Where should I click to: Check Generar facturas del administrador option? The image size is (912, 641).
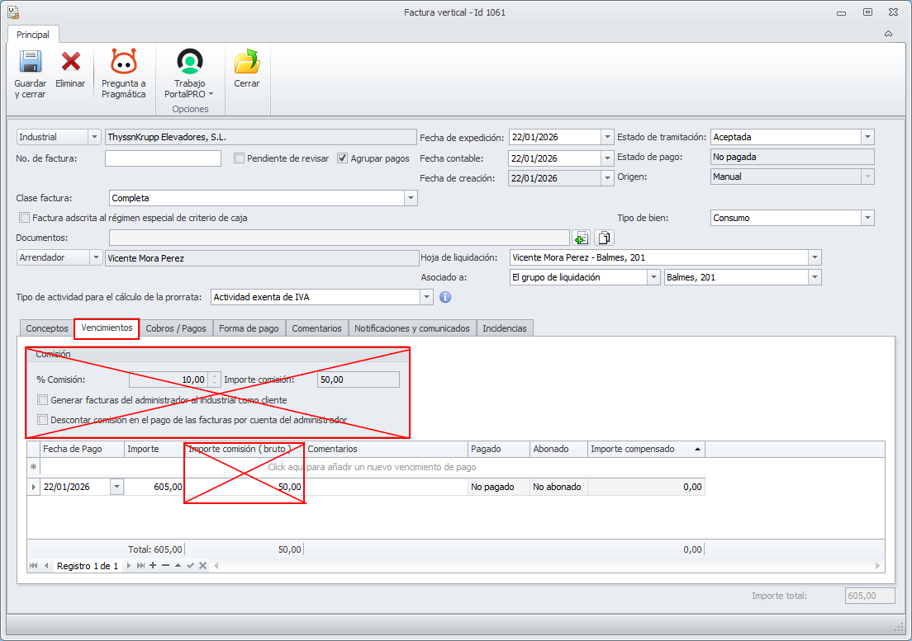[x=42, y=400]
